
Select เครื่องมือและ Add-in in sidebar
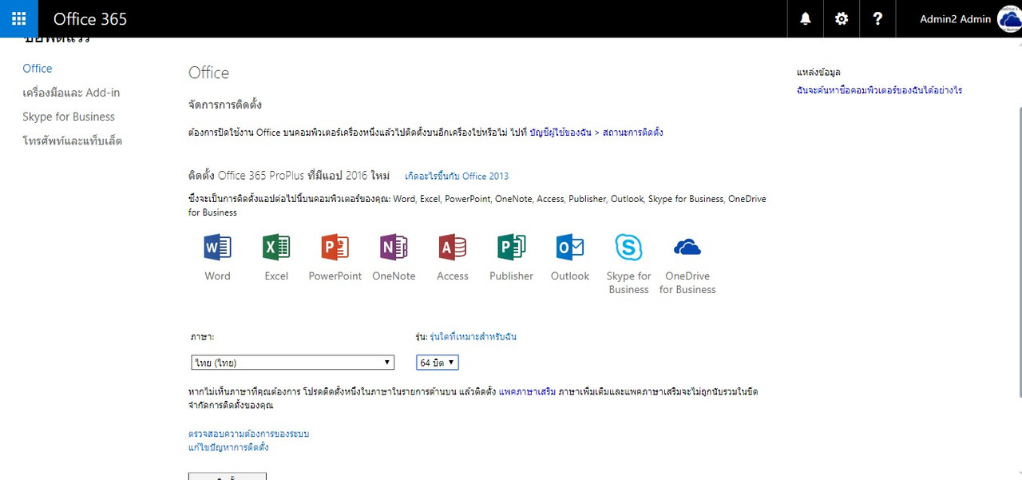(x=71, y=93)
